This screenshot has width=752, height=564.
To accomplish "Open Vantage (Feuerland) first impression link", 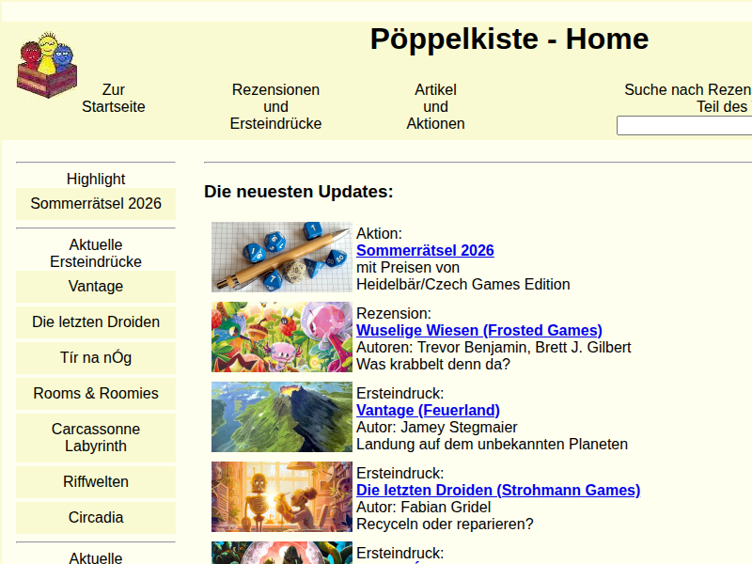I will (x=428, y=411).
